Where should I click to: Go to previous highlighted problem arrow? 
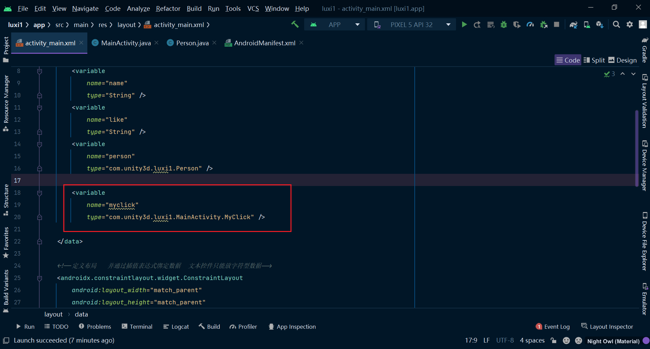tap(623, 74)
